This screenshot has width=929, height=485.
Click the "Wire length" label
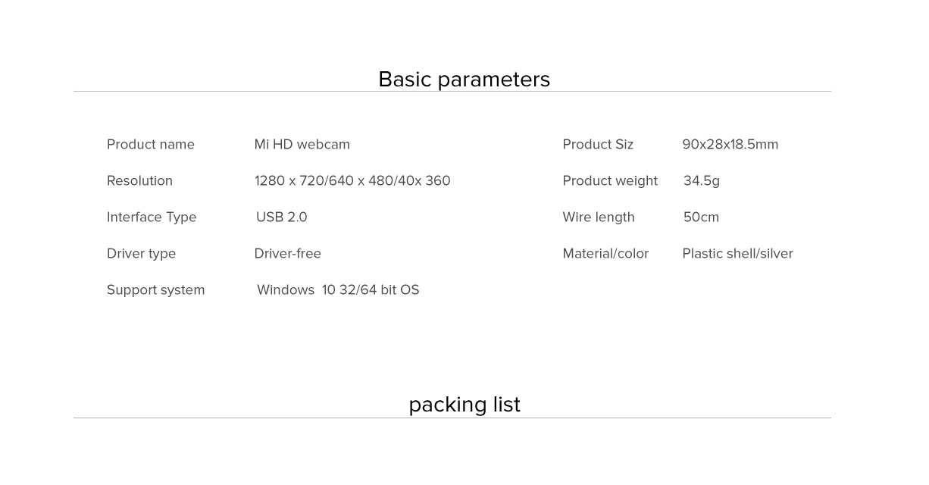click(599, 217)
